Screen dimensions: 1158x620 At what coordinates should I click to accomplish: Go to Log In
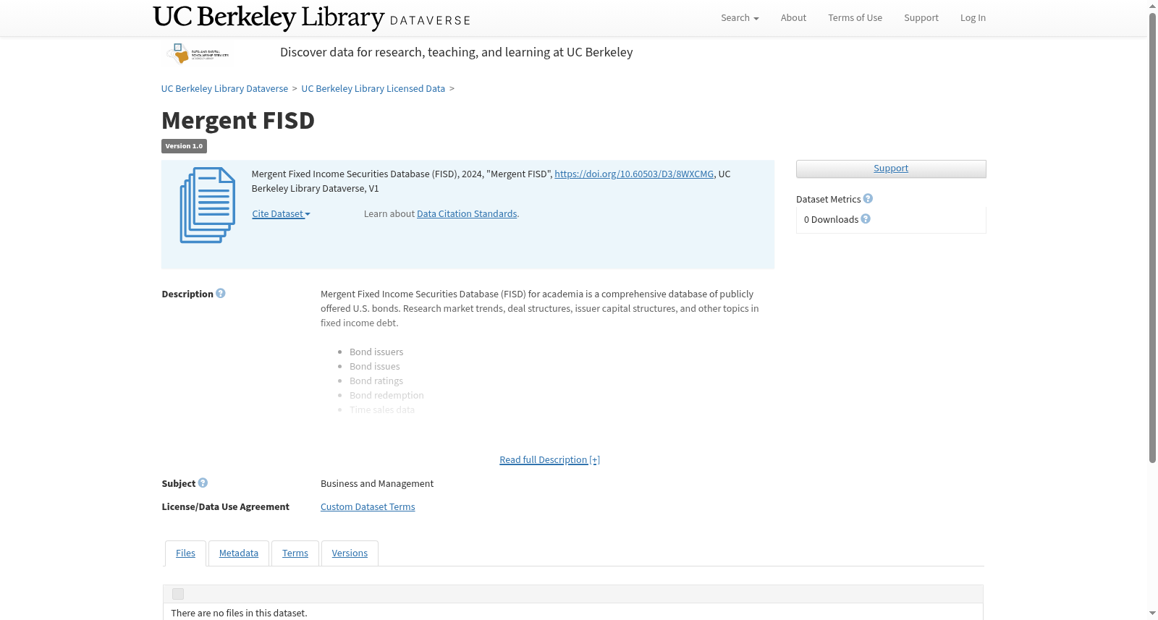(973, 18)
